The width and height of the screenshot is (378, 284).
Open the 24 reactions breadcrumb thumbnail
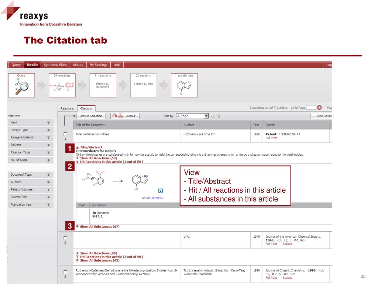click(62, 85)
